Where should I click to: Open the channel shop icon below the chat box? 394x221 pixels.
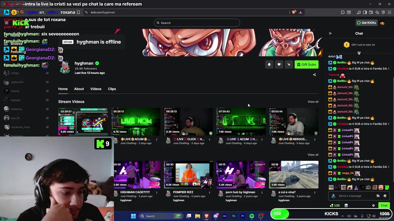coord(346,206)
